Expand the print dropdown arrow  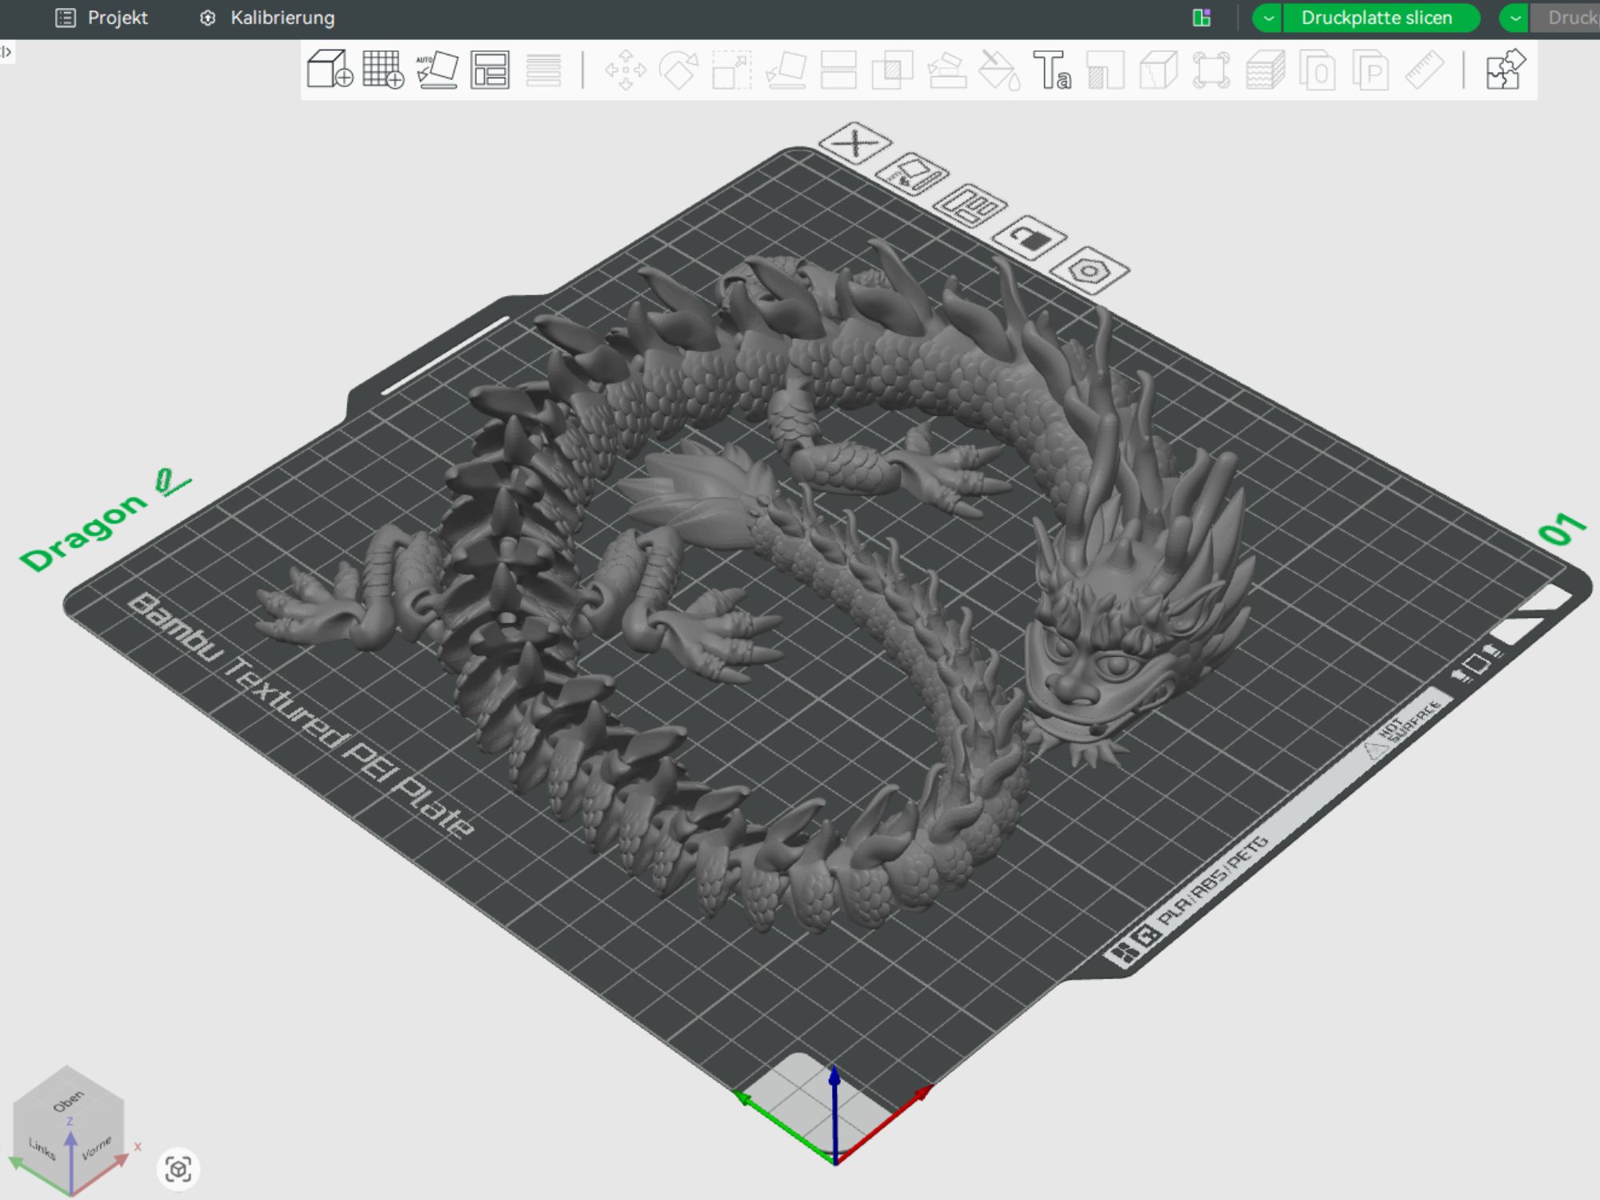pyautogui.click(x=1514, y=18)
